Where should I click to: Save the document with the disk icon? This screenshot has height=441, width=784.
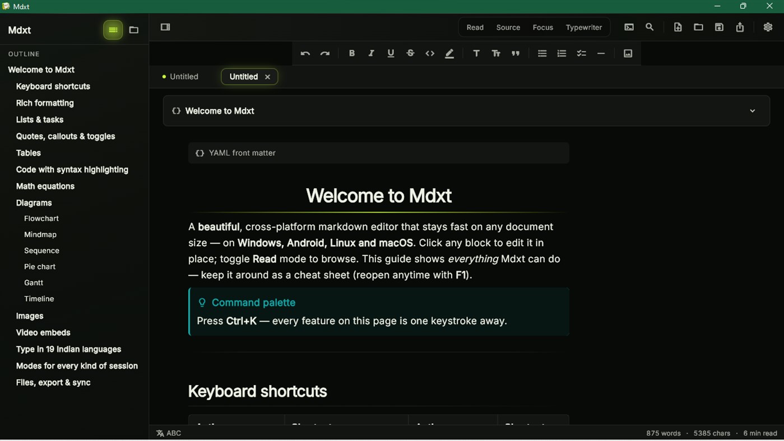(719, 27)
